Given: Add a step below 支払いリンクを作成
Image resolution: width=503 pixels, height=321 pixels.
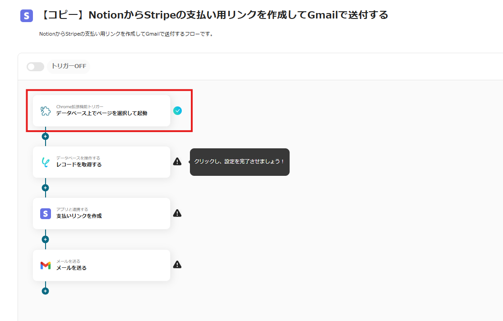Looking at the screenshot, I should pos(45,239).
